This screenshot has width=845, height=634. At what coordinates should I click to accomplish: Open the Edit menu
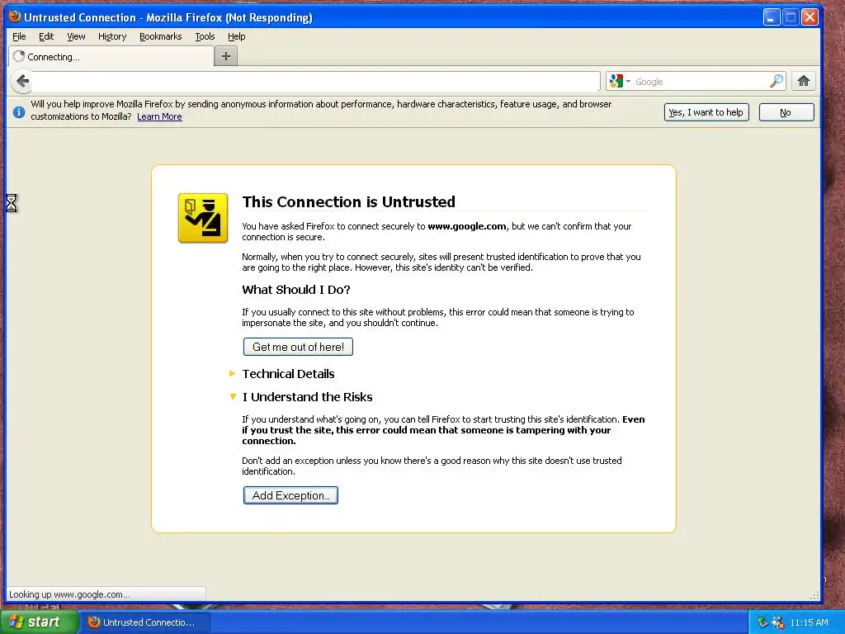pos(46,36)
